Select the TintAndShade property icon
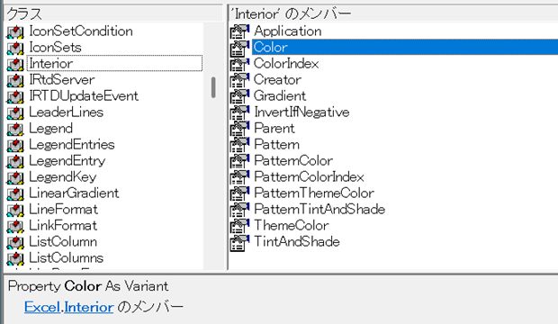Screen dimensions: 558x324 pos(239,242)
